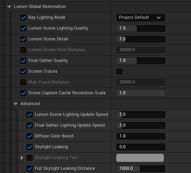This screenshot has height=173, width=191.
Task: Enable the Screen Traces value checkbox
Action: 119,72
